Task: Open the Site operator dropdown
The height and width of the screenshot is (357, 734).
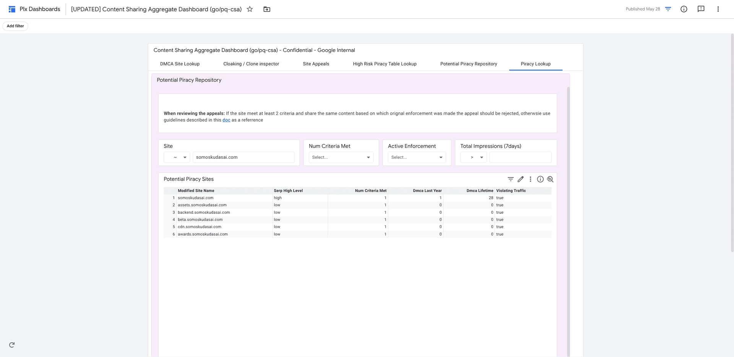Action: [x=177, y=157]
